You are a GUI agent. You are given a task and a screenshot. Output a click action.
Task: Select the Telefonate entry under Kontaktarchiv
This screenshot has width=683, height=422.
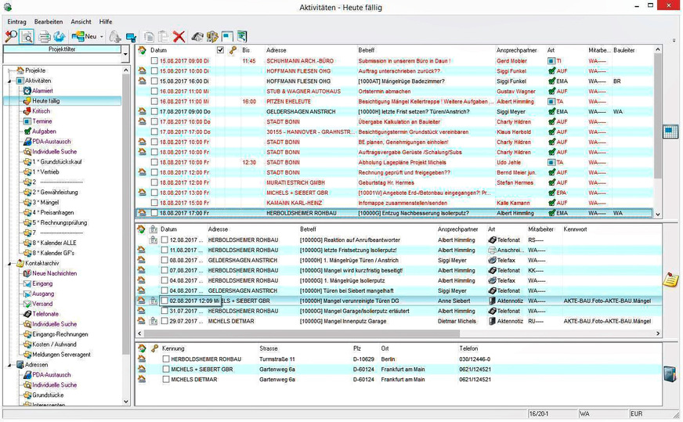[45, 313]
